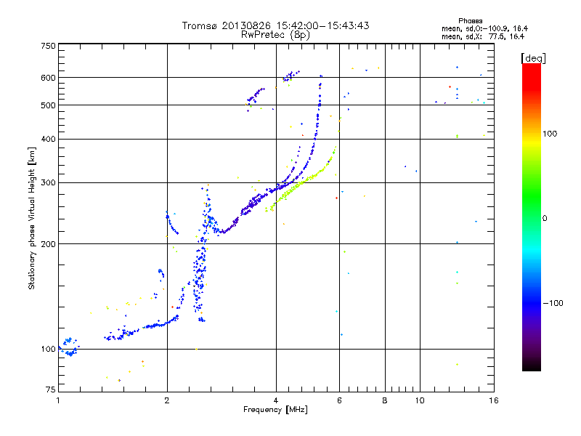This screenshot has width=581, height=436.
Task: Click the x-axis tick label '4'
Action: pos(276,400)
